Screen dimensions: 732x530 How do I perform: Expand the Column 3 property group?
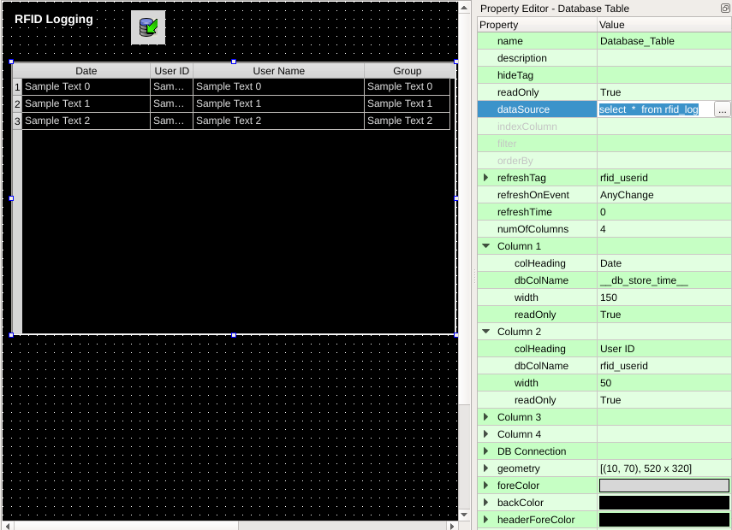(486, 417)
